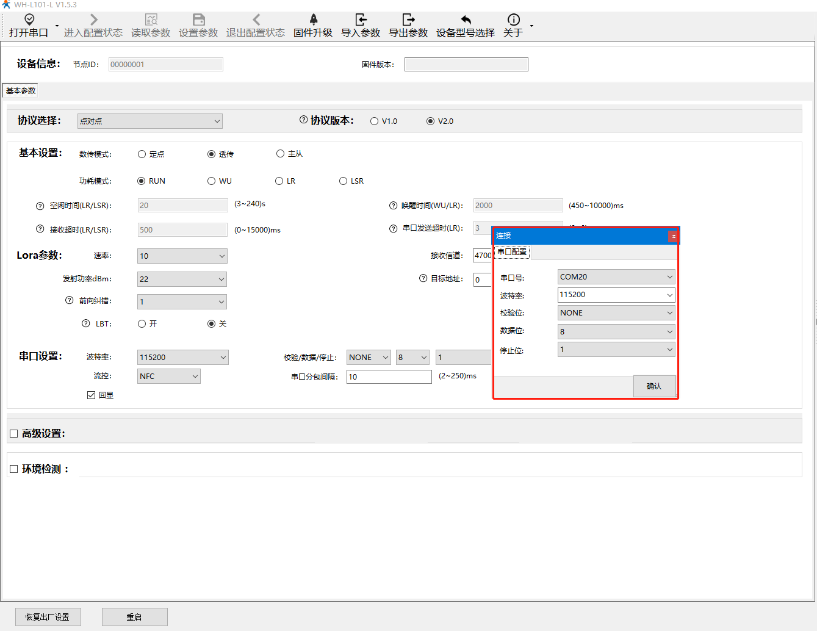Click the restore factory settings (恢复出厂设置) button
The width and height of the screenshot is (817, 631).
pyautogui.click(x=48, y=617)
